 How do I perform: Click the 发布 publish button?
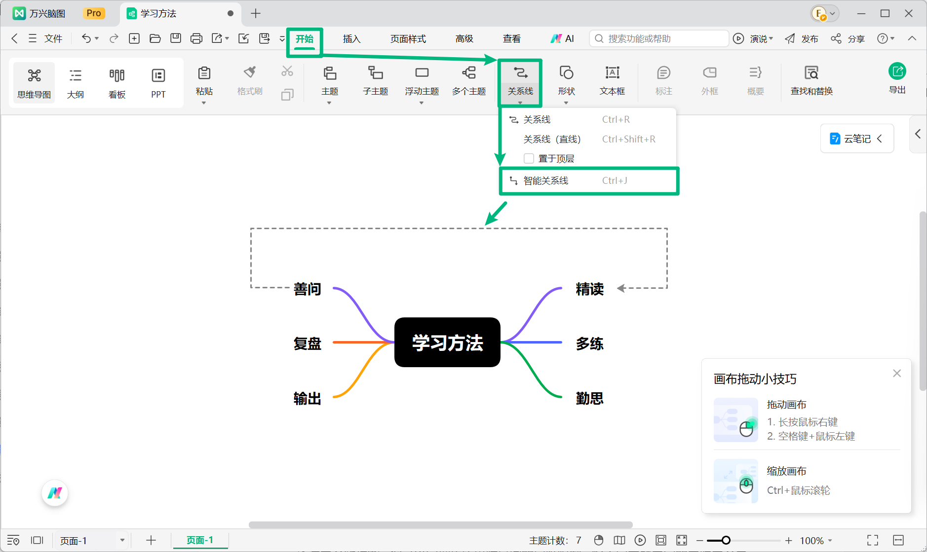(x=801, y=38)
